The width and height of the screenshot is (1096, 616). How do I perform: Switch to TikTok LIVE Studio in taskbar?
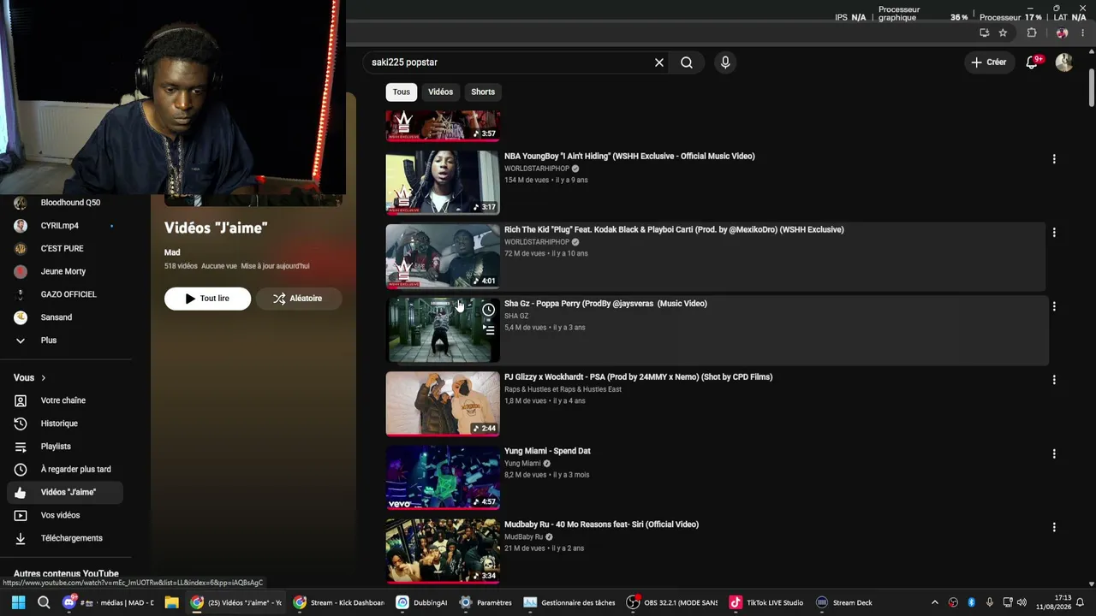coord(767,602)
